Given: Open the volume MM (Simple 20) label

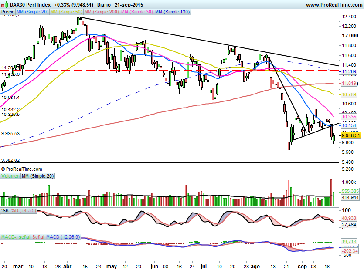Looking at the screenshot, I should [37, 176].
